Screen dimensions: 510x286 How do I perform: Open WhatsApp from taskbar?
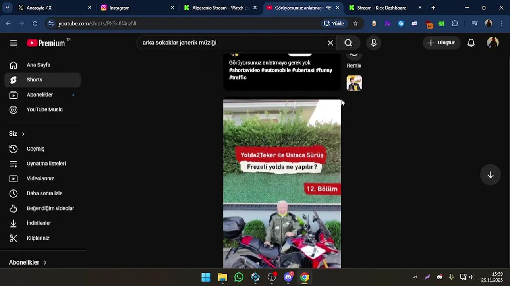point(239,277)
